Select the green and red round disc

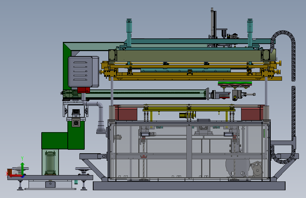235,84
